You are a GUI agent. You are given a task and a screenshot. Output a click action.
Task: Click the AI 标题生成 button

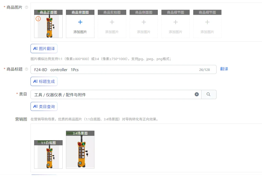pos(44,81)
